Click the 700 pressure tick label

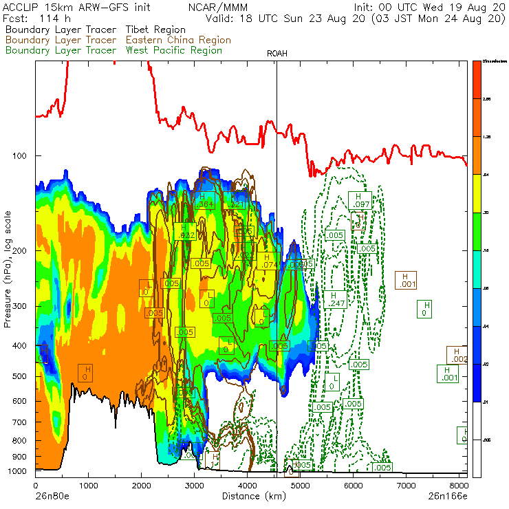click(19, 422)
